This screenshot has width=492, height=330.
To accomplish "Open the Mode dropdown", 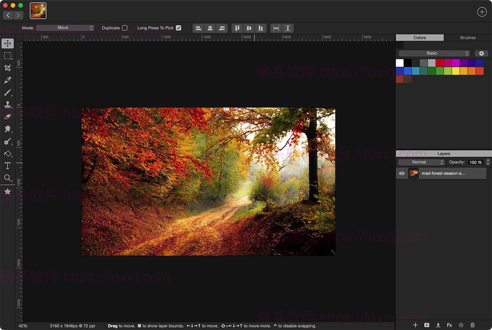I will click(66, 28).
